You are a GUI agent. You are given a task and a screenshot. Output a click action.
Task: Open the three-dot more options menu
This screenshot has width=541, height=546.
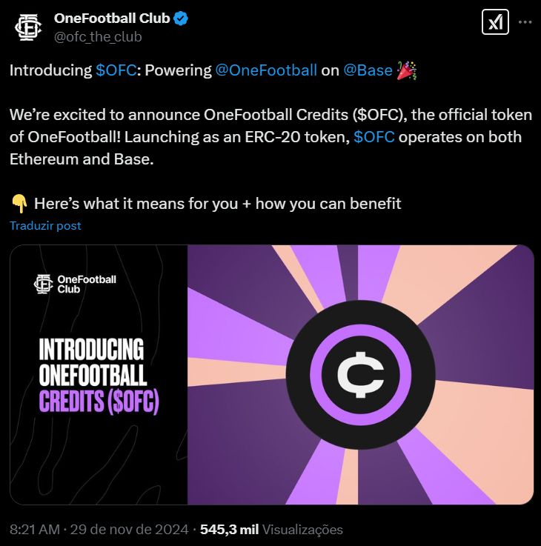pyautogui.click(x=525, y=22)
